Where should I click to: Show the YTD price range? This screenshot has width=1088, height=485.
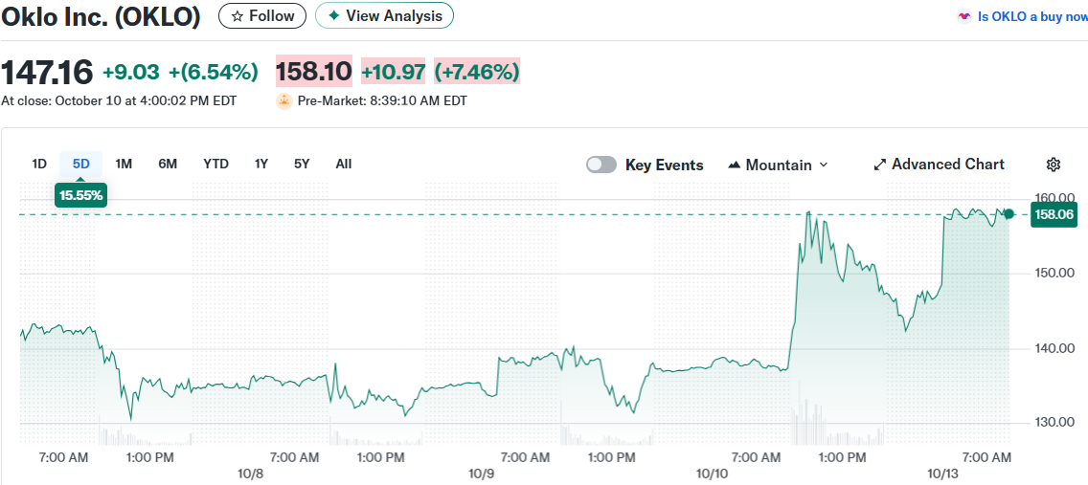(215, 164)
